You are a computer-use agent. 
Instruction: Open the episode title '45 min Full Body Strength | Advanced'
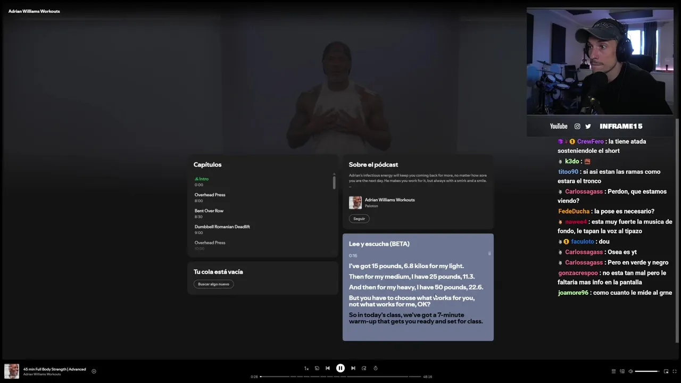[54, 369]
